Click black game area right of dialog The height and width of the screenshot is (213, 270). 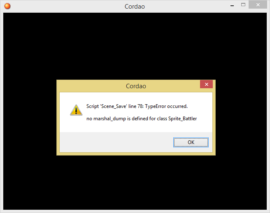tap(241, 117)
